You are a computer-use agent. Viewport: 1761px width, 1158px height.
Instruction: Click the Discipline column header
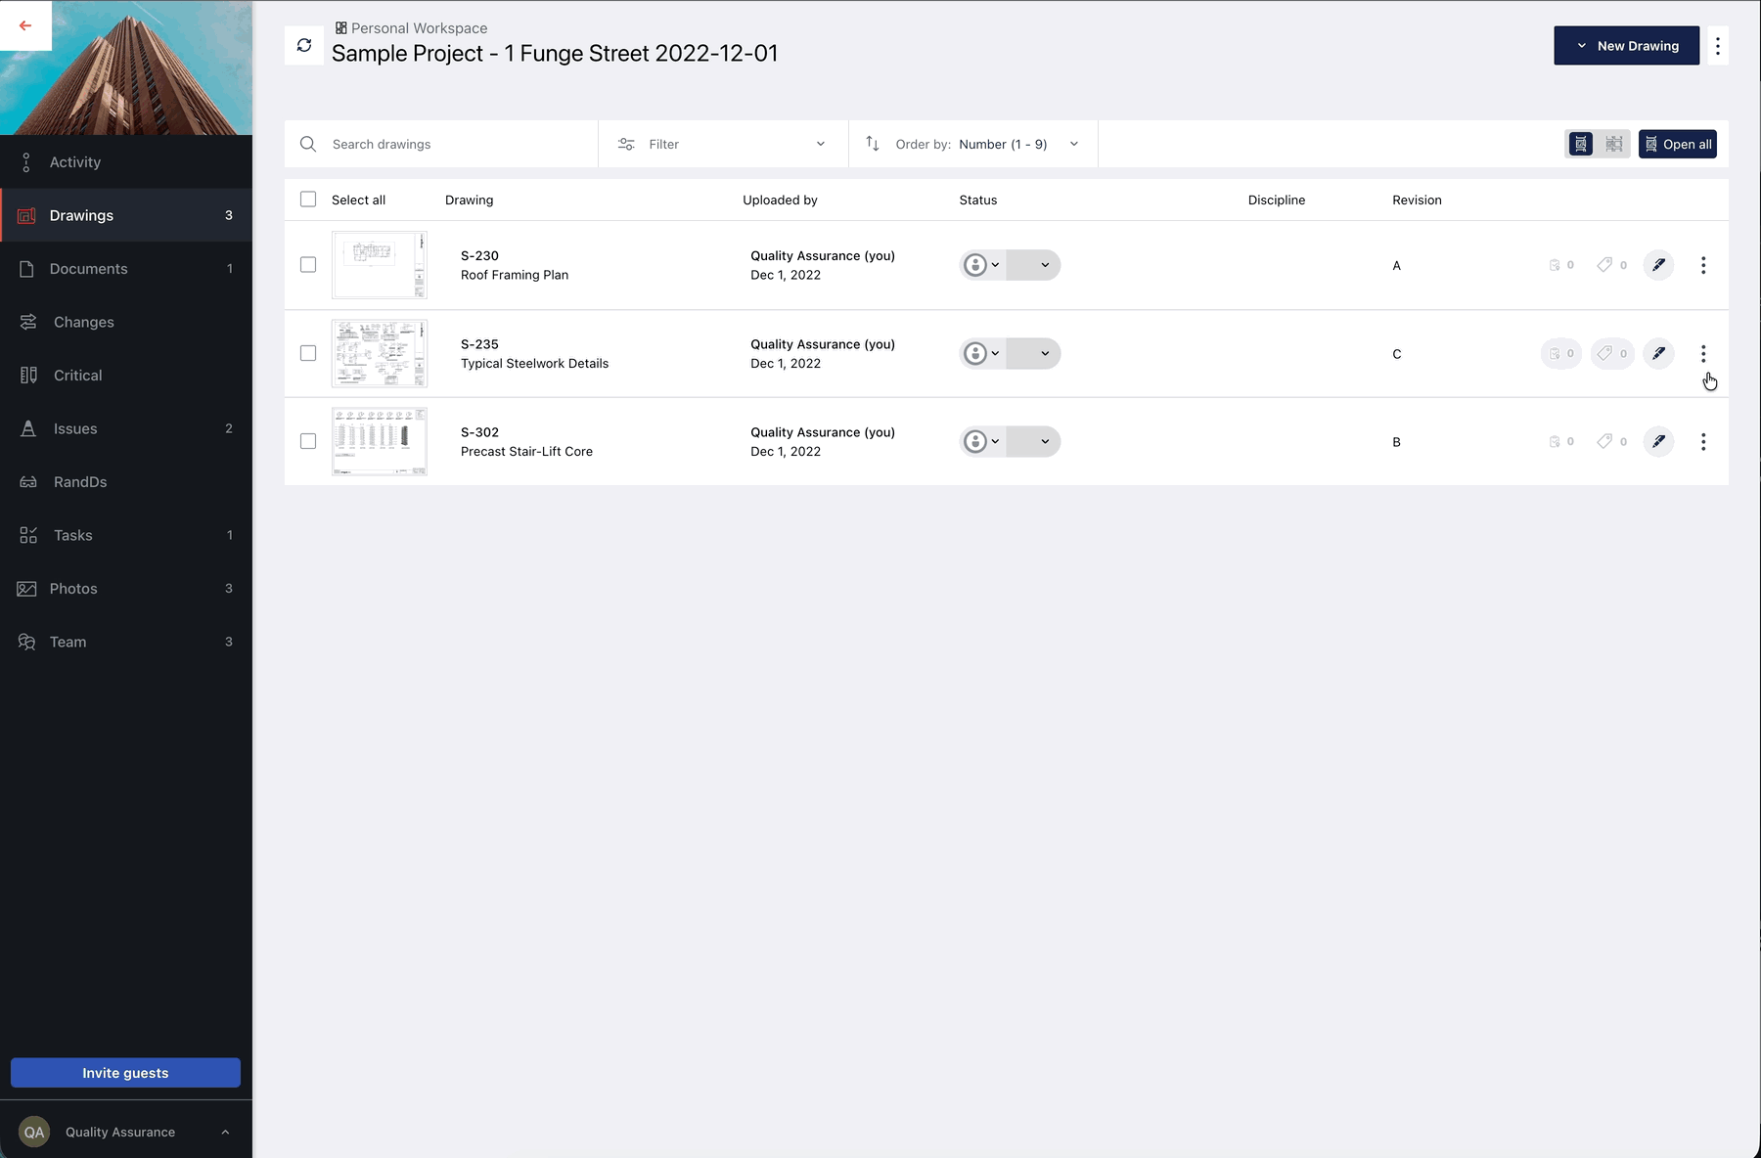1277,200
